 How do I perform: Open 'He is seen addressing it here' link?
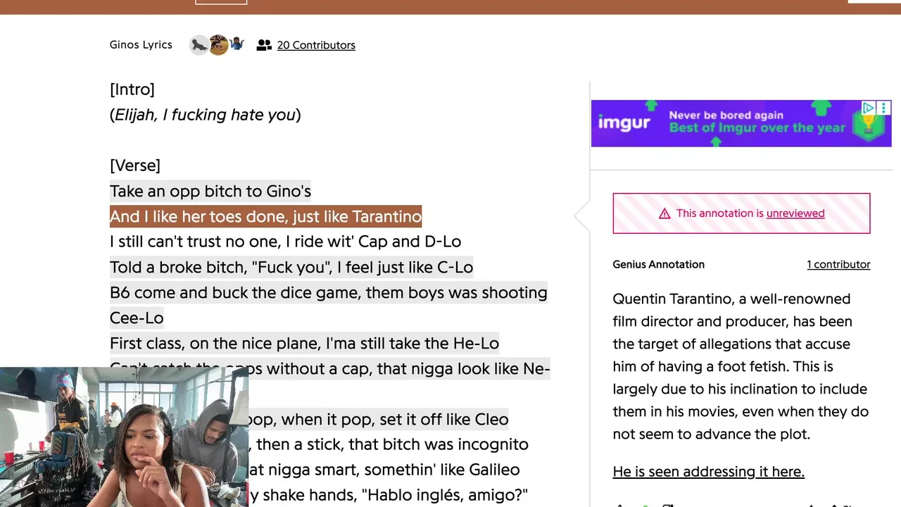[x=708, y=472]
